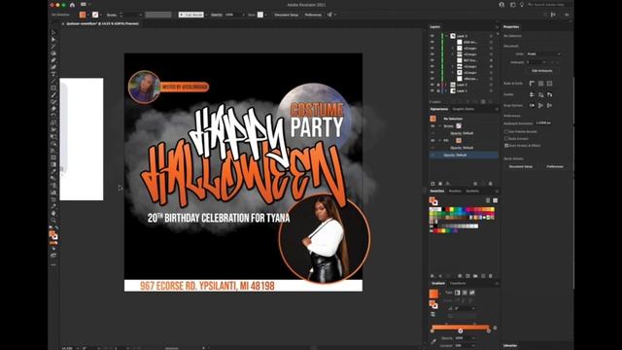Select Layer 2 row in Layers panel
The height and width of the screenshot is (350, 622).
[463, 85]
